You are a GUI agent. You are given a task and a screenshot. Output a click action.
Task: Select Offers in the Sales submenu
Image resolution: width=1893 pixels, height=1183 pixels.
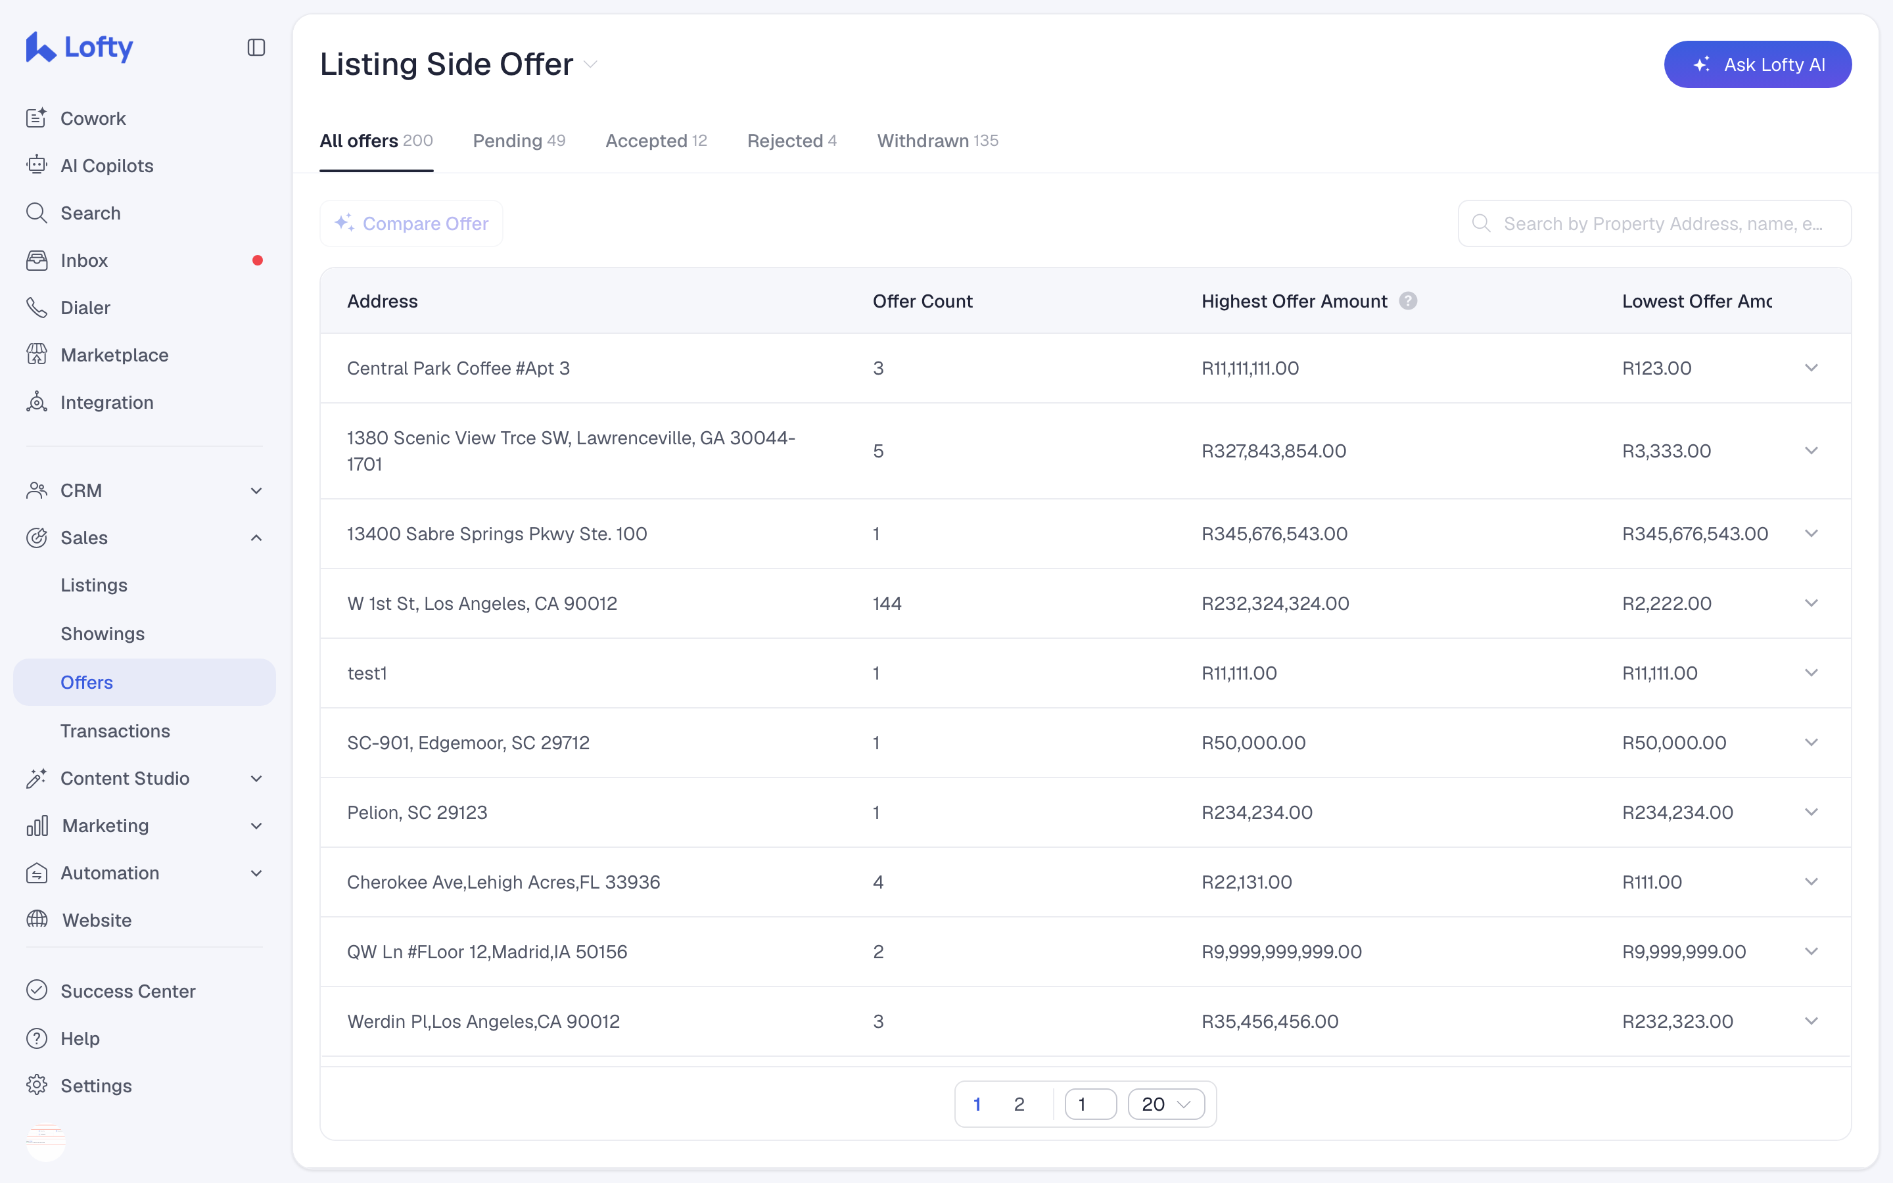[x=145, y=682]
